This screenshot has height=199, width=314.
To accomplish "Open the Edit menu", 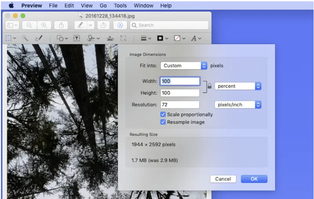I will pyautogui.click(x=69, y=6).
